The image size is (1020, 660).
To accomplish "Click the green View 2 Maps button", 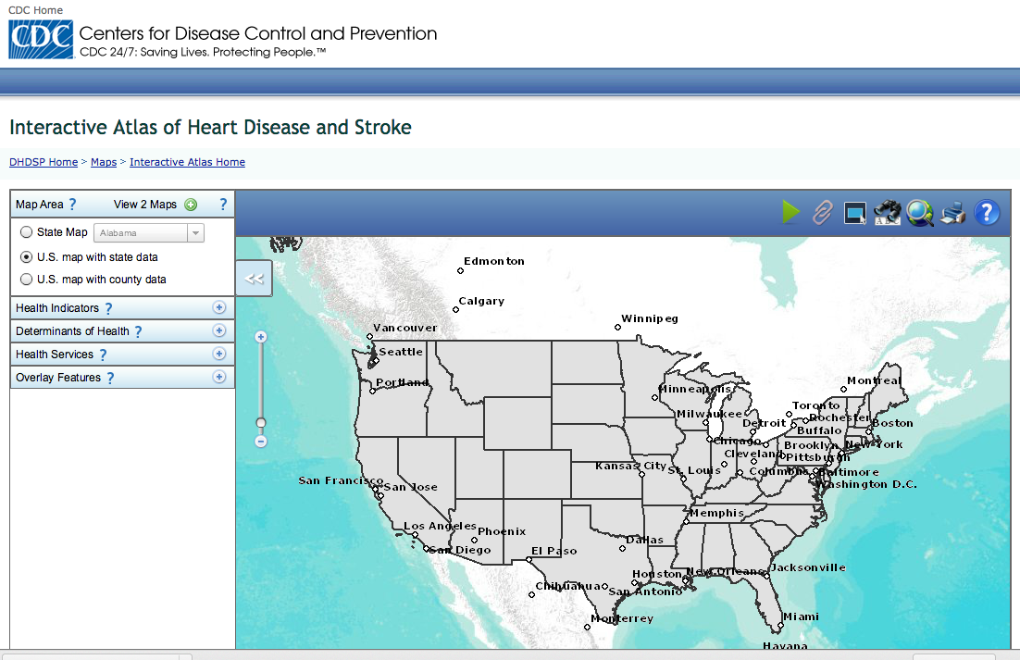I will (x=191, y=205).
